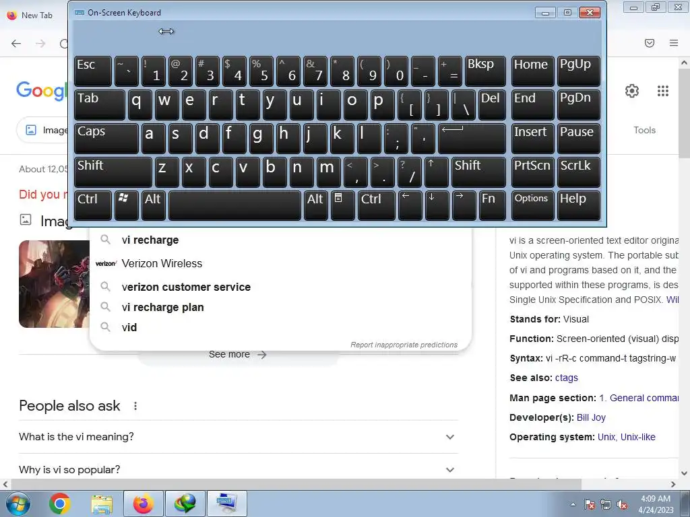Toggle the left Alt key
This screenshot has width=690, height=517.
(x=153, y=205)
